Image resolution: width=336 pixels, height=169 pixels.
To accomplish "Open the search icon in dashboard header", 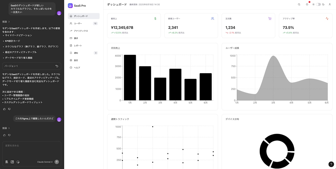I will pyautogui.click(x=299, y=4).
